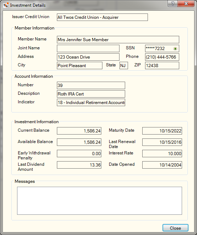Click the Early Withdrawal Penalty label
Screen dimensions: 197x235
pos(34,155)
